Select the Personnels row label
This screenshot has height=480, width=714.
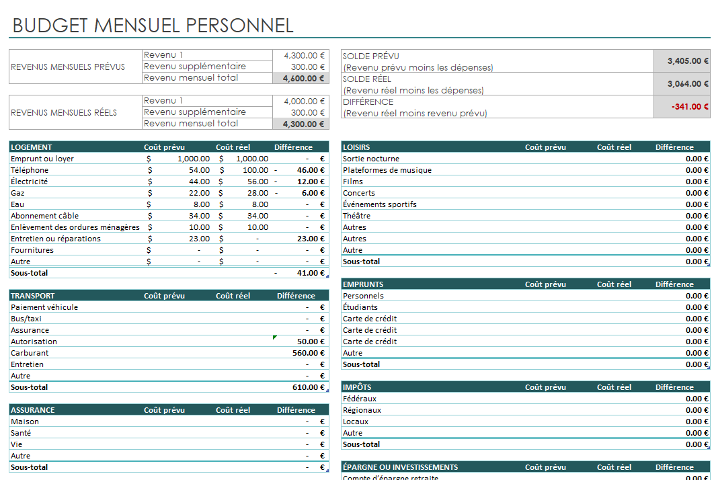point(363,296)
